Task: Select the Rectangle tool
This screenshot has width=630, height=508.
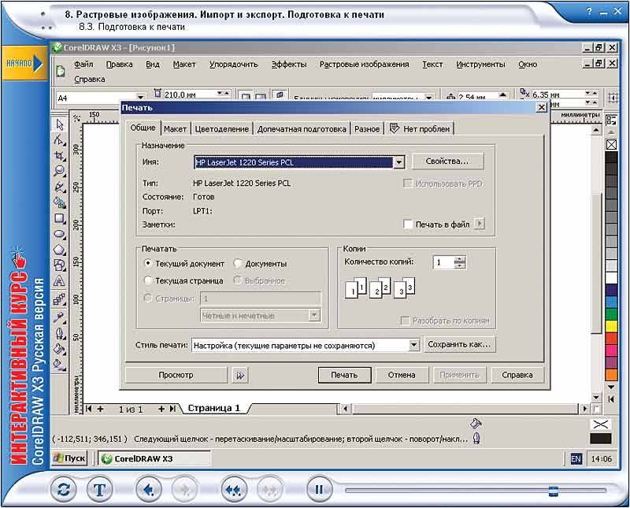Action: coord(60,218)
